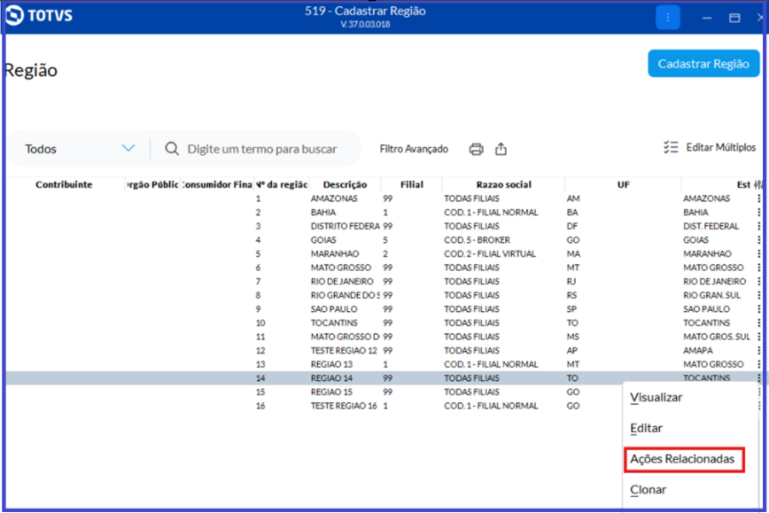The height and width of the screenshot is (513, 769).
Task: Sort by Razao social column header
Action: click(x=503, y=184)
